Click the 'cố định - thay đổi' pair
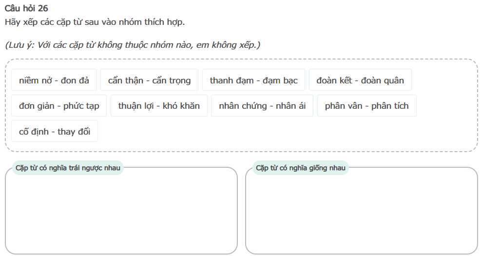 [x=55, y=132]
